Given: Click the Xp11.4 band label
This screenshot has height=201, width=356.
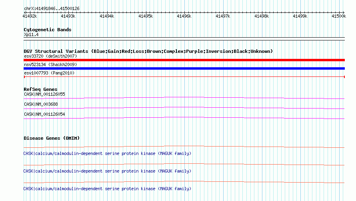Looking at the screenshot, I should [x=31, y=34].
